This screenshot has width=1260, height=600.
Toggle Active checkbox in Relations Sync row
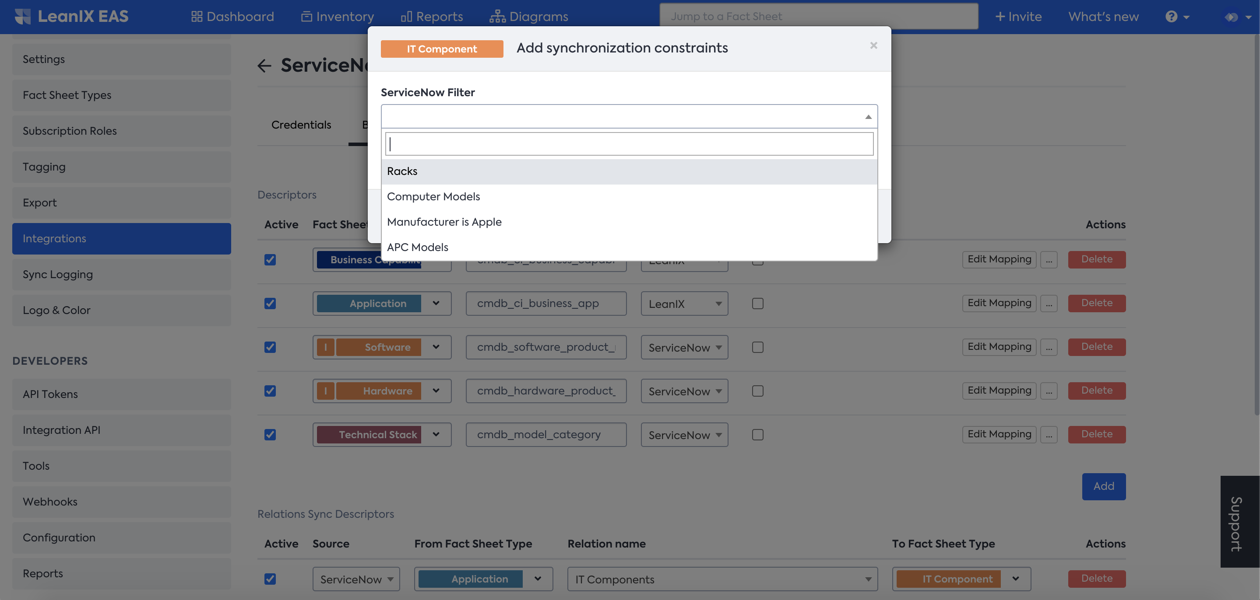(270, 579)
